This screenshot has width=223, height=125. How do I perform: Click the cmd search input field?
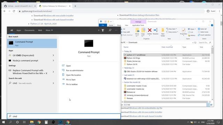(64, 116)
